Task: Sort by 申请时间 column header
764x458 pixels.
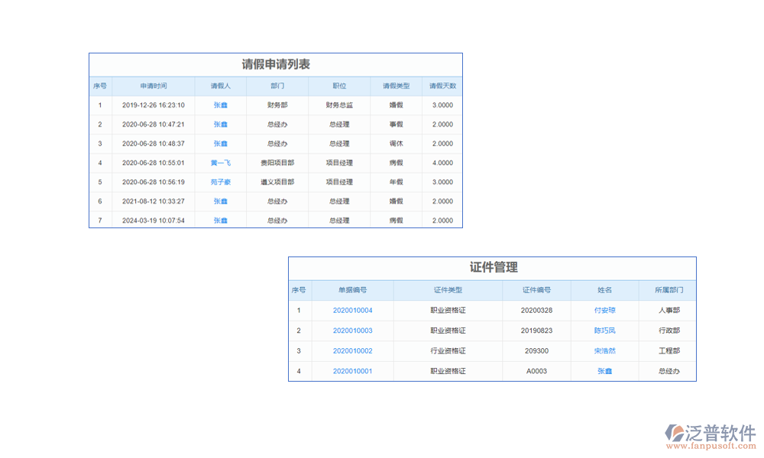Action: (x=153, y=86)
